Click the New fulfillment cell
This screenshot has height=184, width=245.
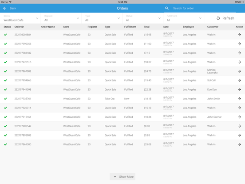pyautogui.click(x=127, y=99)
